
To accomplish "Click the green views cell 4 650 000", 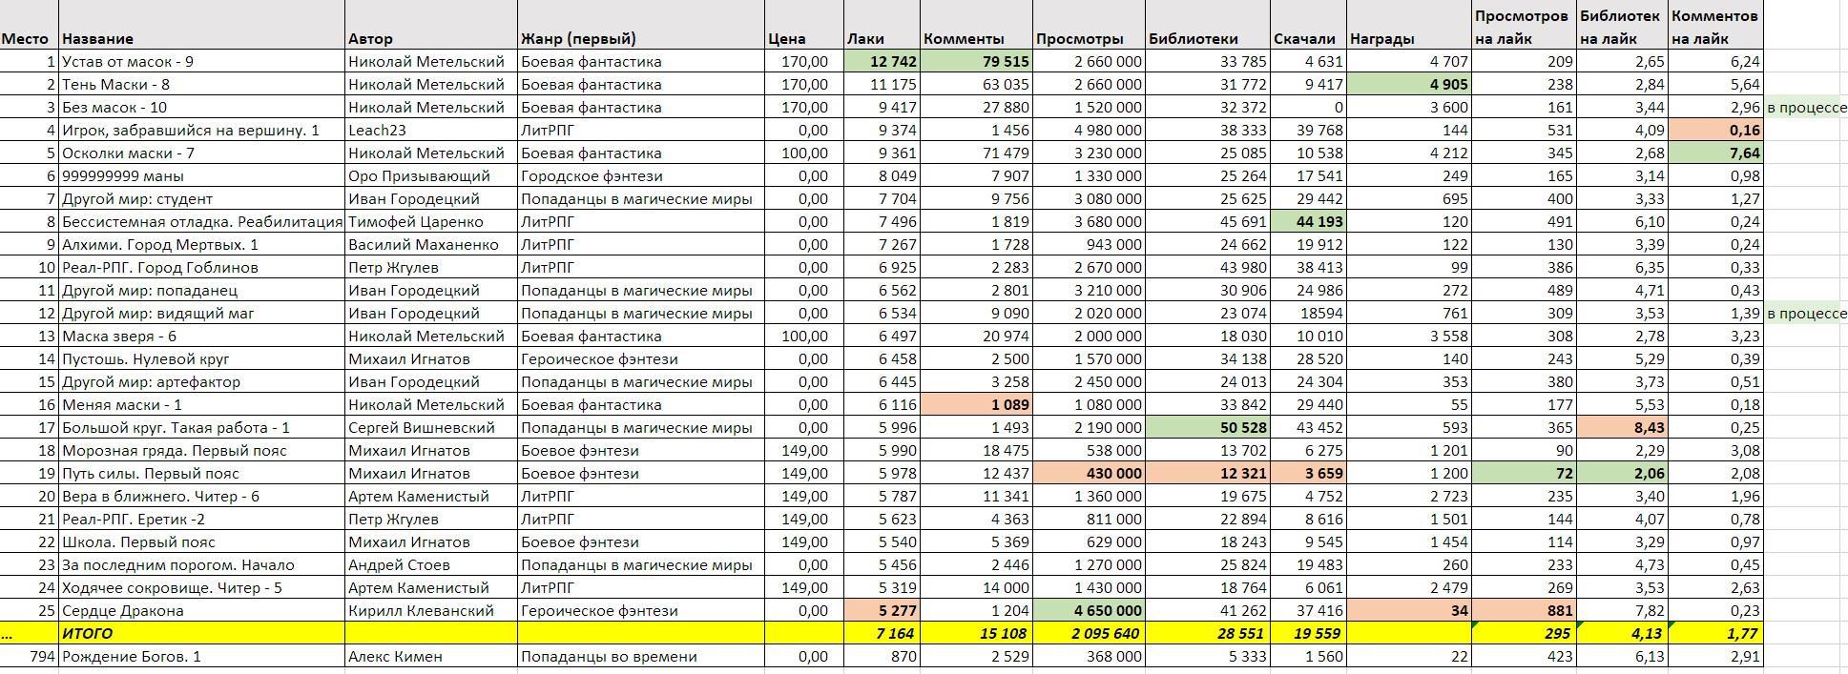I will (x=1088, y=611).
